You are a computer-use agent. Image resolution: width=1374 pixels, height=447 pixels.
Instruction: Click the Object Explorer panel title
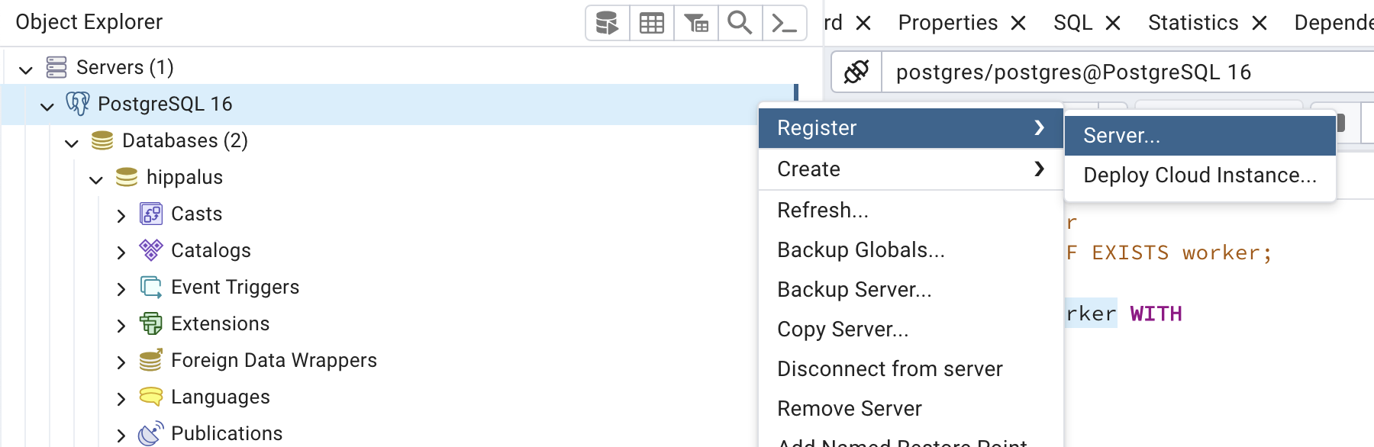[89, 22]
